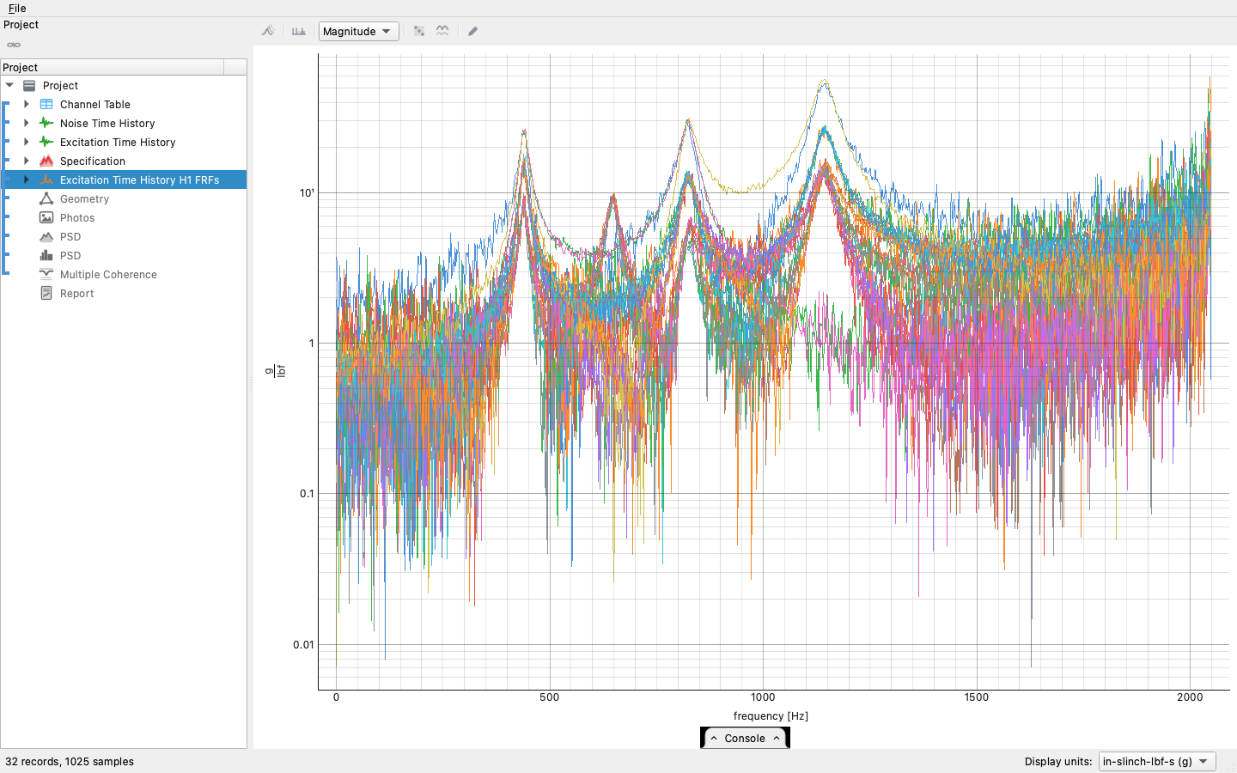This screenshot has width=1237, height=773.
Task: Click the 0.01 y-axis tick label
Action: 303,644
